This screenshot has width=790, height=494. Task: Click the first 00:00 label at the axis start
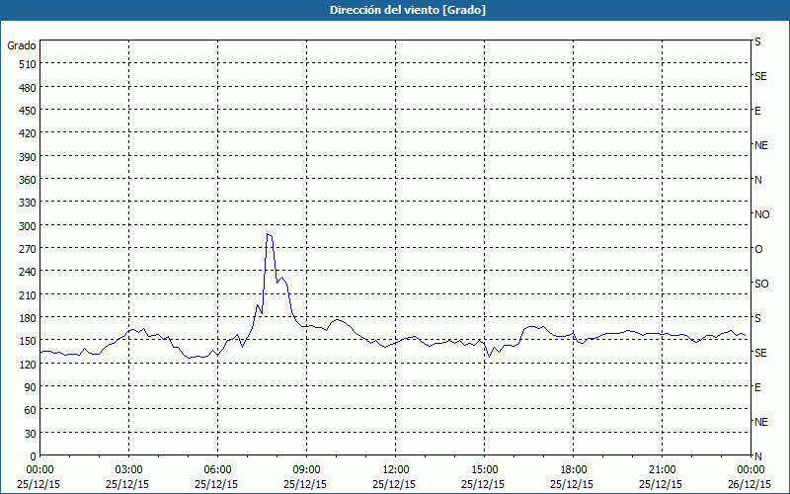40,470
